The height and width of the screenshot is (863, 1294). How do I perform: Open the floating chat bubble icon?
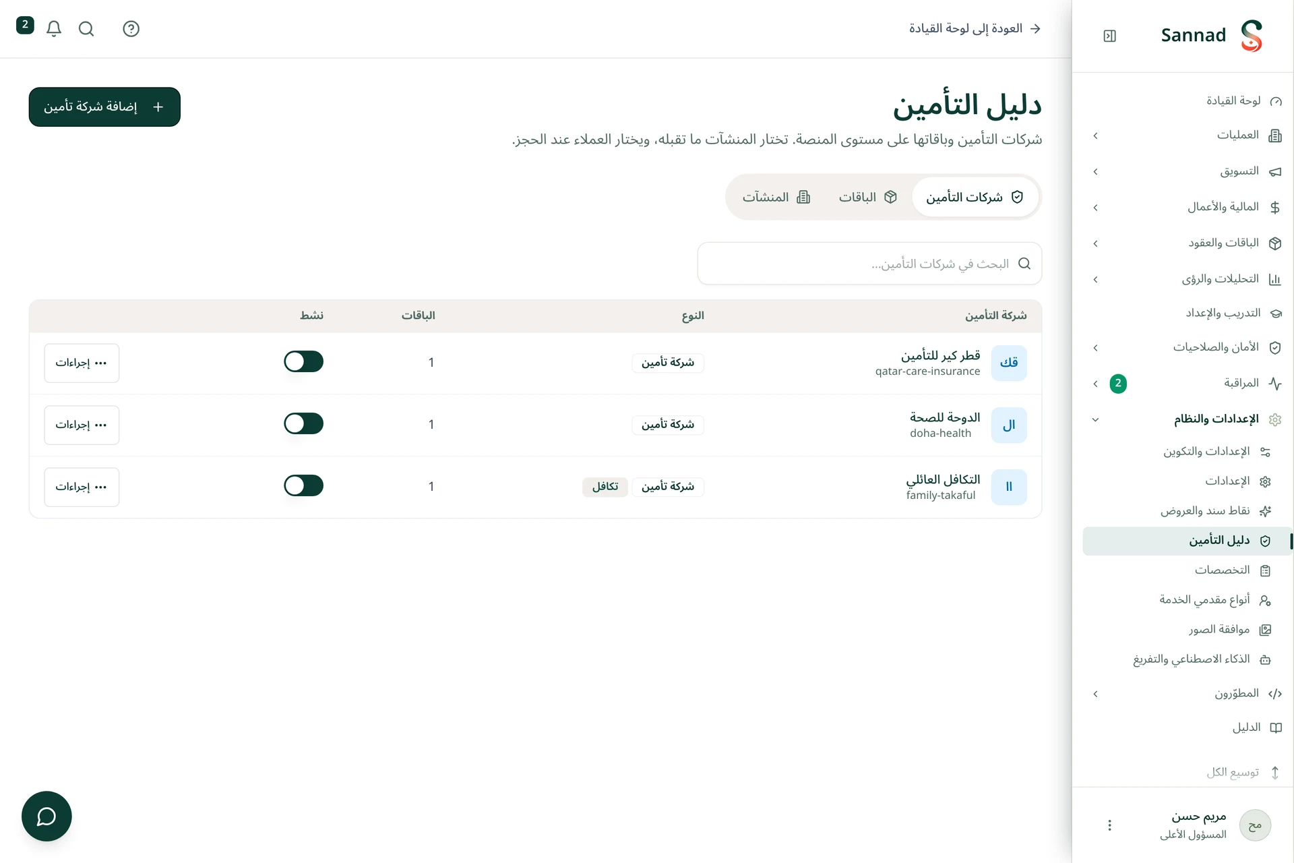pos(47,816)
